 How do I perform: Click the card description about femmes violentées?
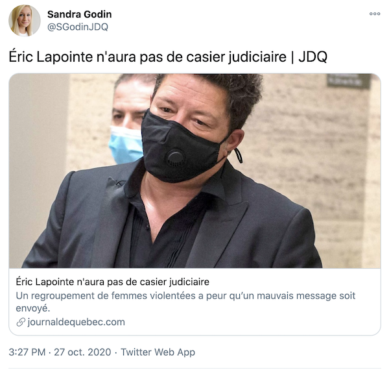pos(185,302)
